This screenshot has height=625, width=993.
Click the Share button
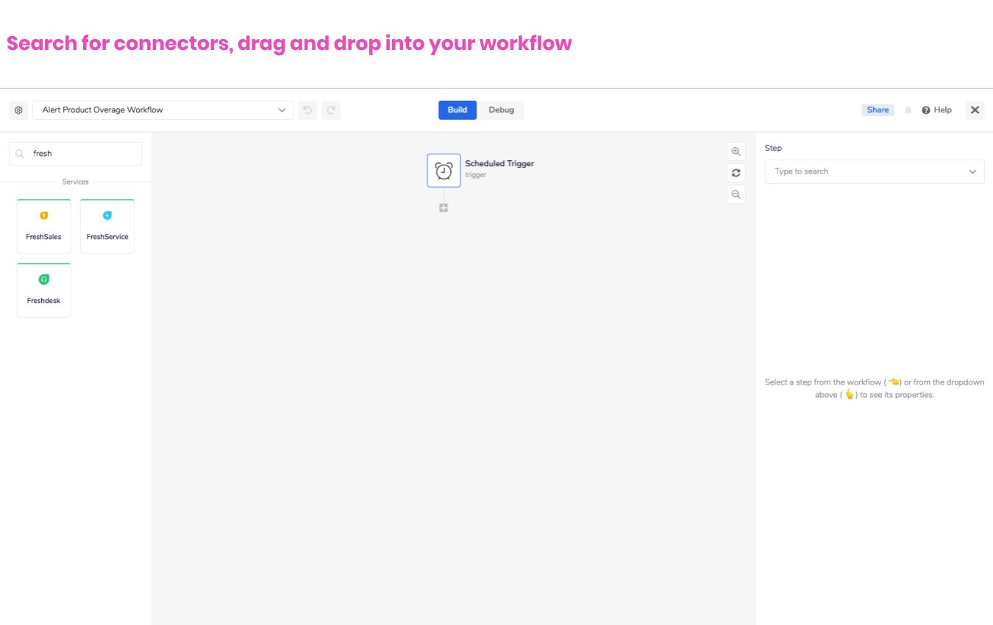point(878,110)
